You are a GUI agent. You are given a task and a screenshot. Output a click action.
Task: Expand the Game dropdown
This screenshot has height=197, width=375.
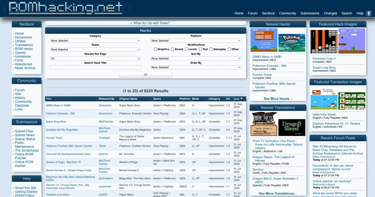click(95, 49)
